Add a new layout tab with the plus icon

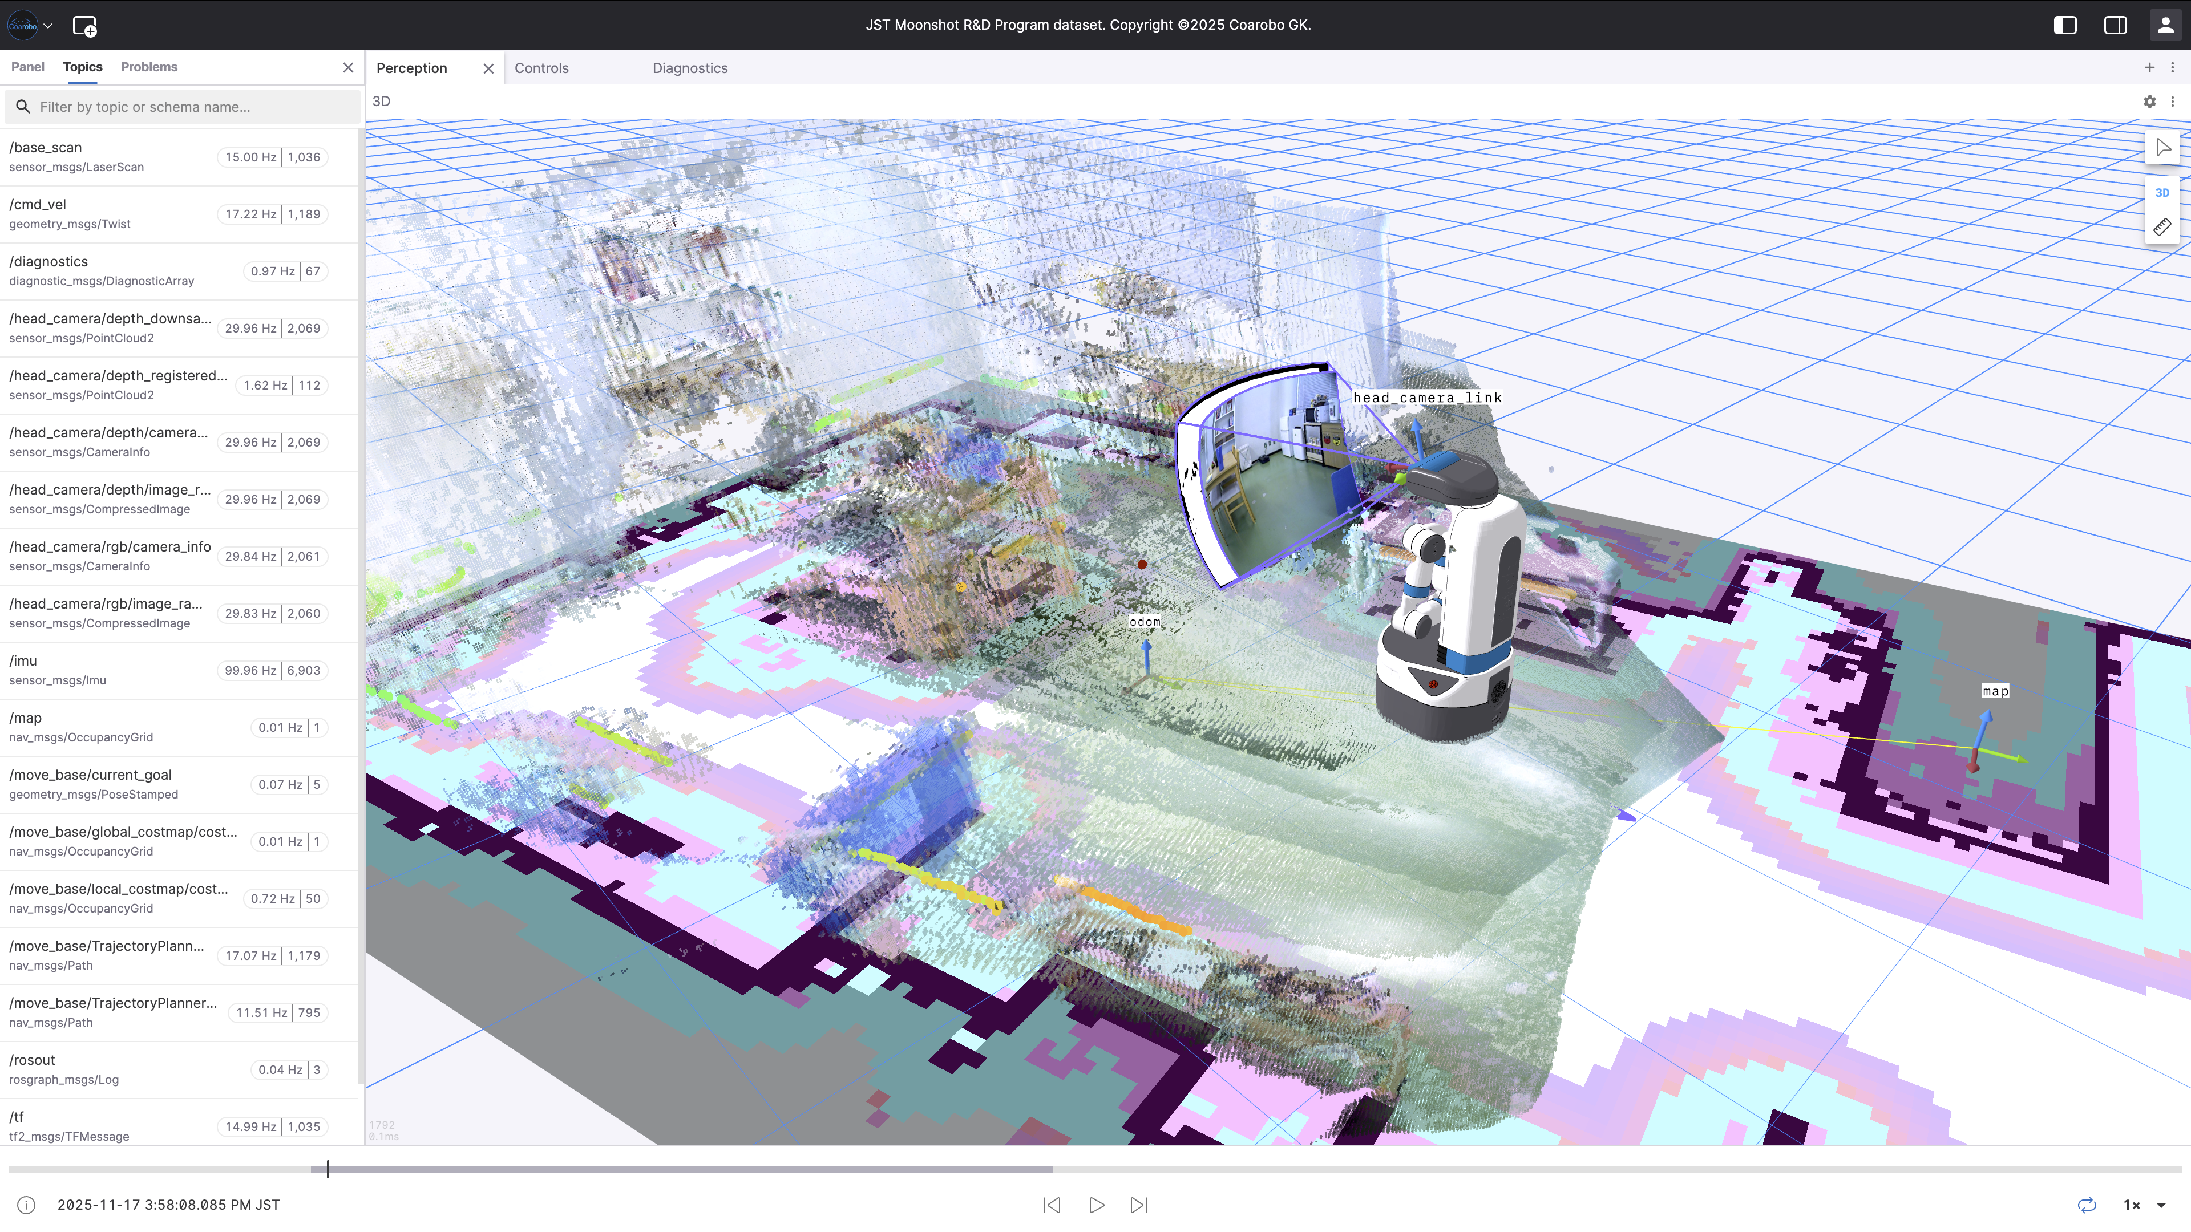tap(2149, 67)
